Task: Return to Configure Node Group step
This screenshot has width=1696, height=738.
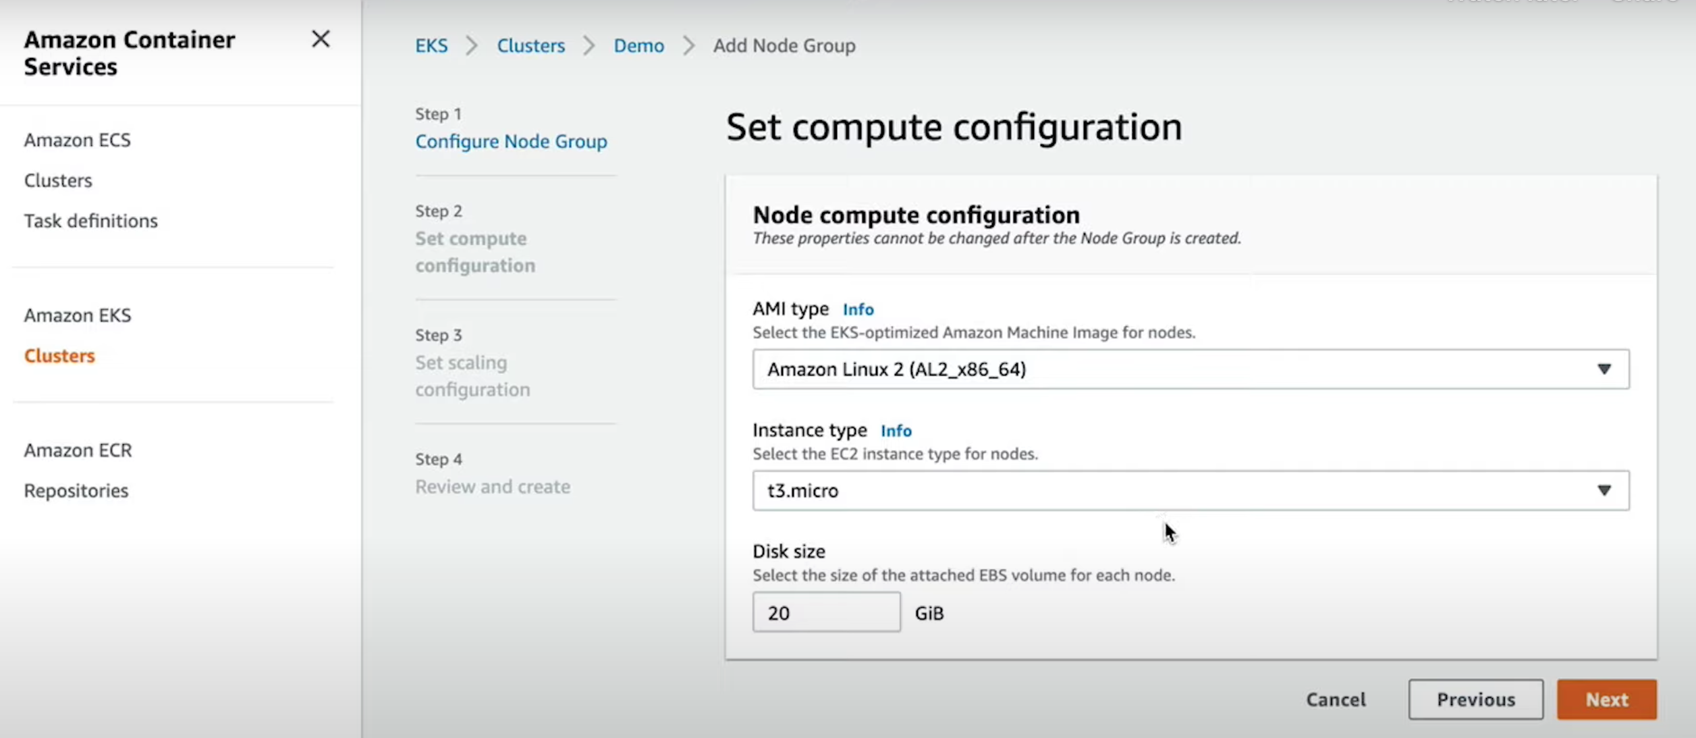Action: (511, 142)
